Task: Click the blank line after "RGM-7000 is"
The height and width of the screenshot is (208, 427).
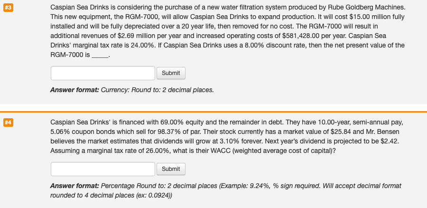Action: [100, 55]
